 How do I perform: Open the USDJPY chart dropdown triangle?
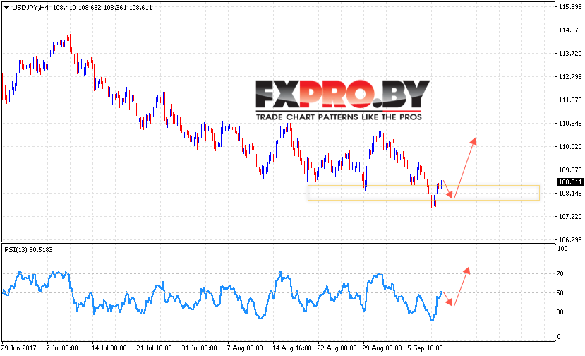coord(6,8)
